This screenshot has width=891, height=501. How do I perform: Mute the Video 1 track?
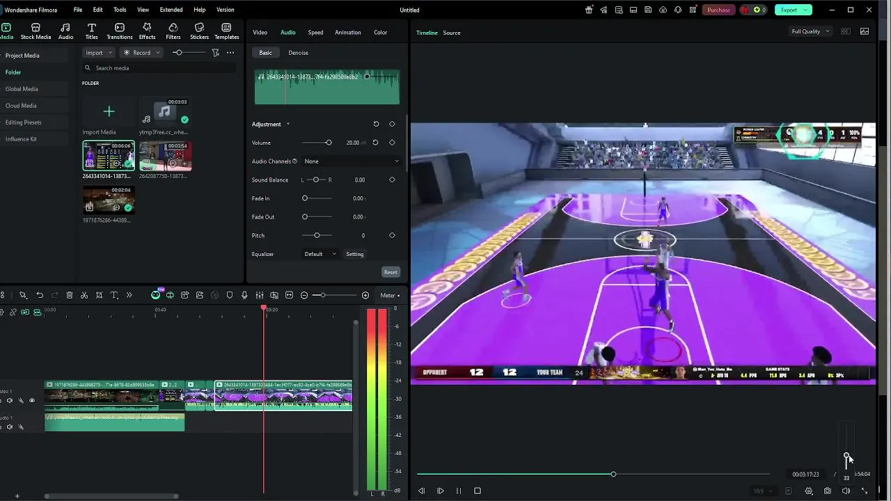[9, 401]
